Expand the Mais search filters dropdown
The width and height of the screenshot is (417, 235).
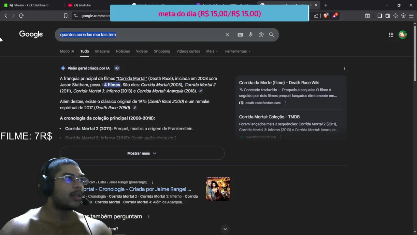coord(212,51)
